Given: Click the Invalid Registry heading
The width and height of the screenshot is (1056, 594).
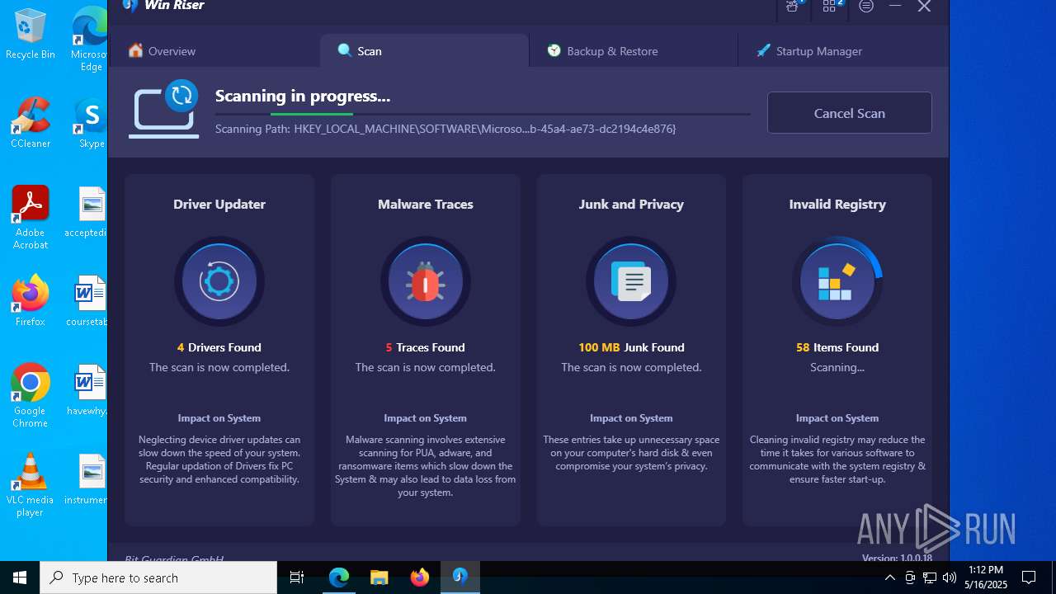Looking at the screenshot, I should tap(837, 205).
